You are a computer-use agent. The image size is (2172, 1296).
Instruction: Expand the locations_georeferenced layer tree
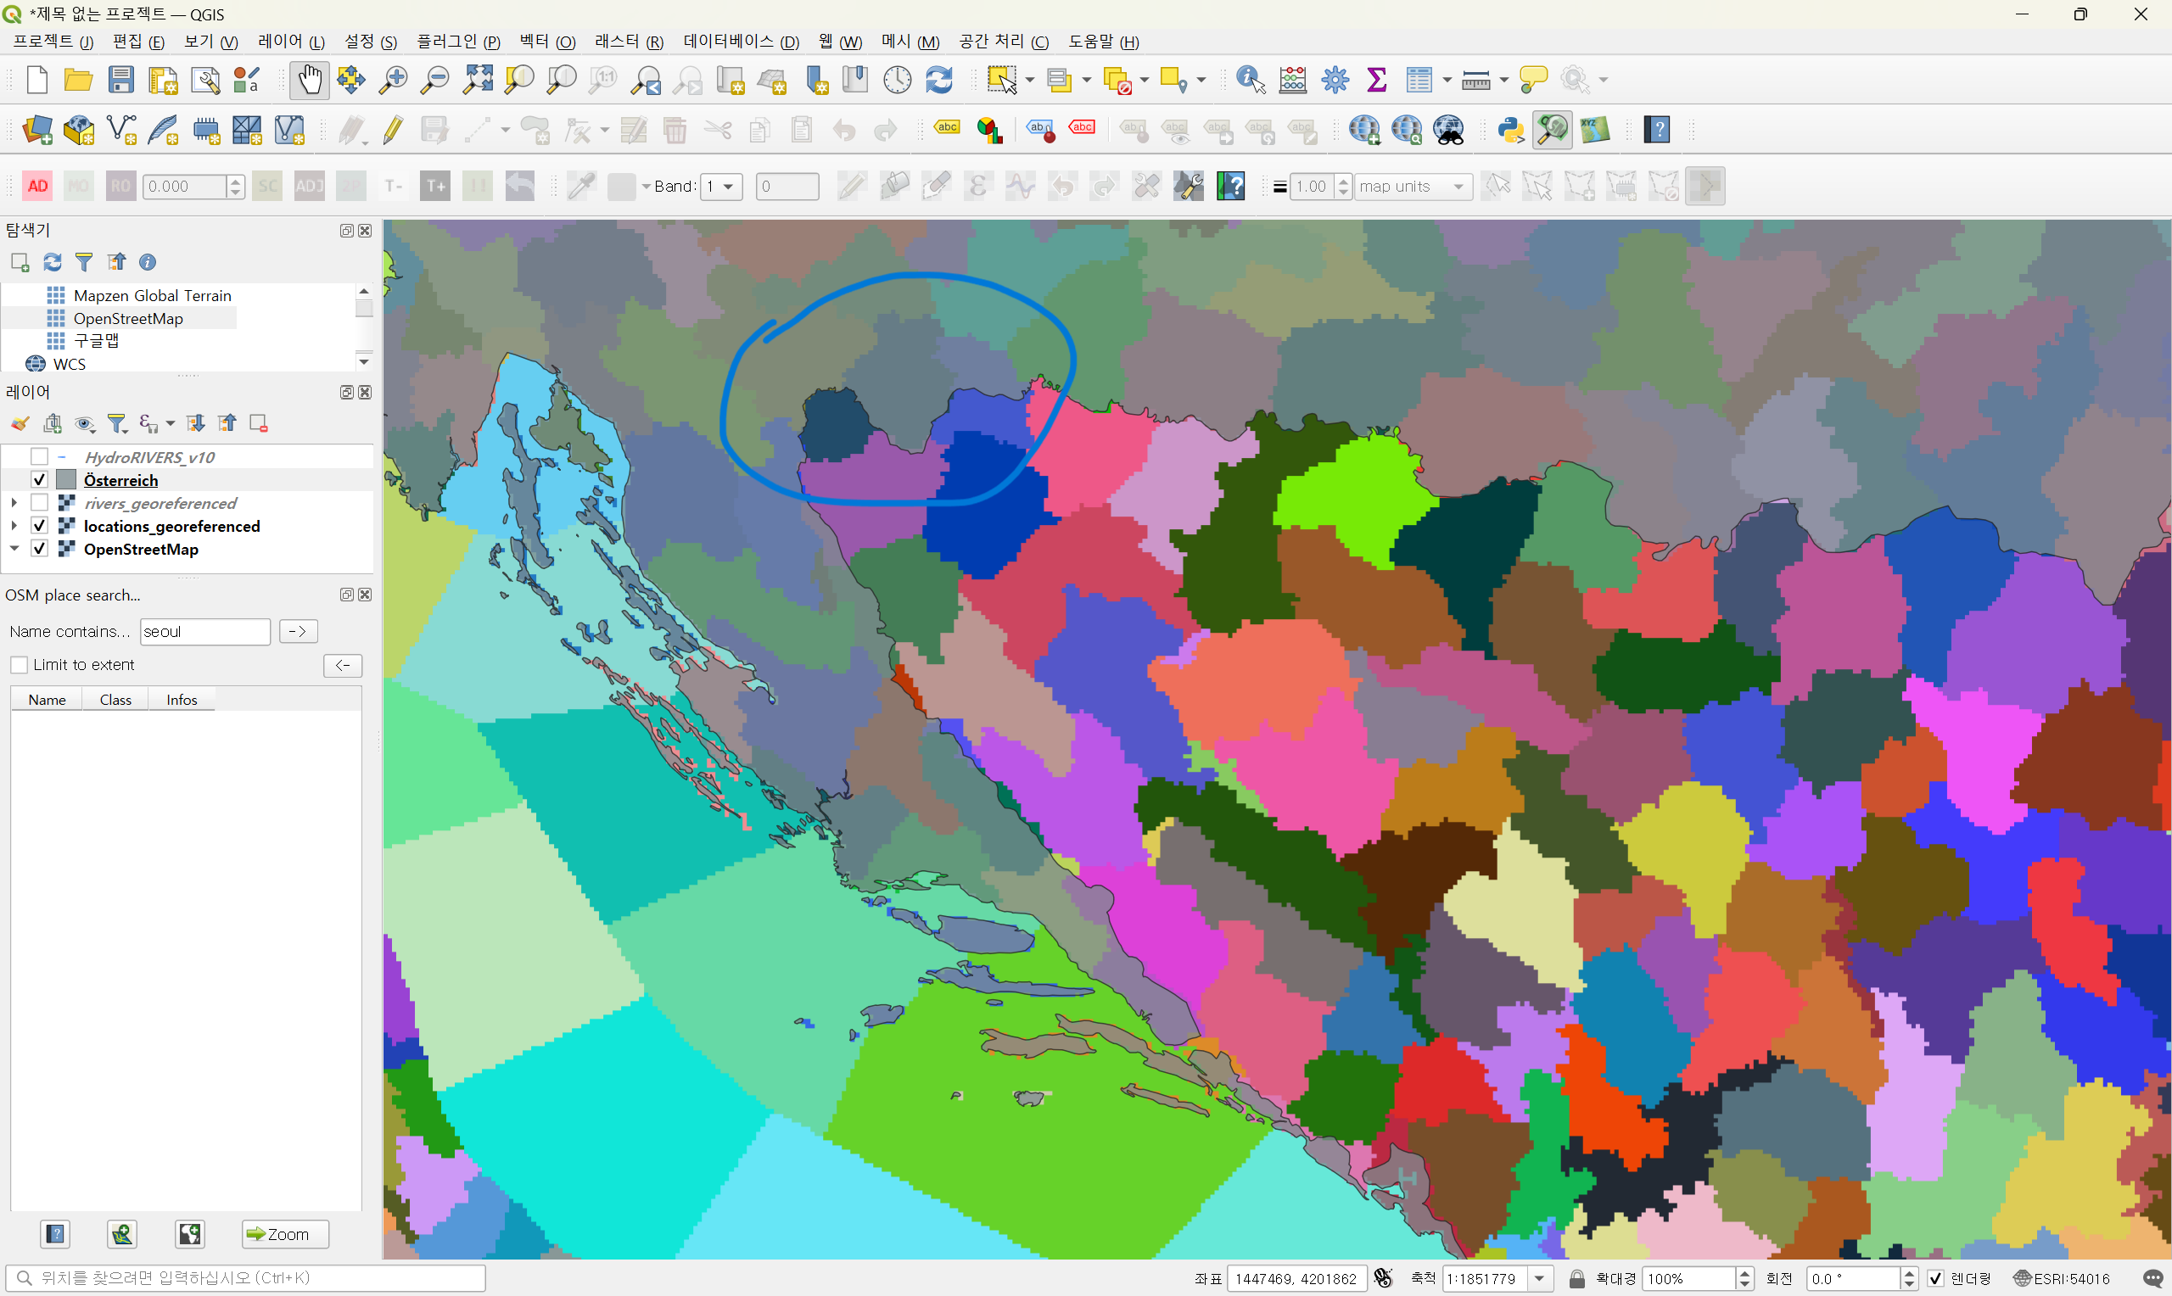(x=14, y=526)
